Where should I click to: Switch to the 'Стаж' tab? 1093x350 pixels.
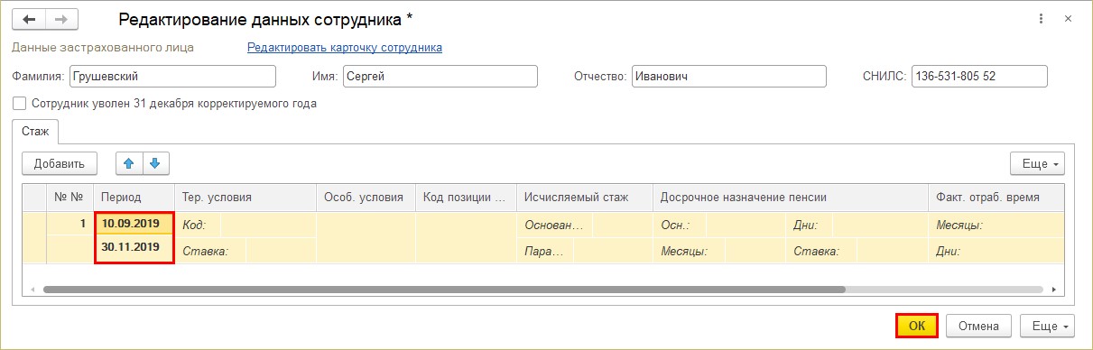(x=35, y=131)
